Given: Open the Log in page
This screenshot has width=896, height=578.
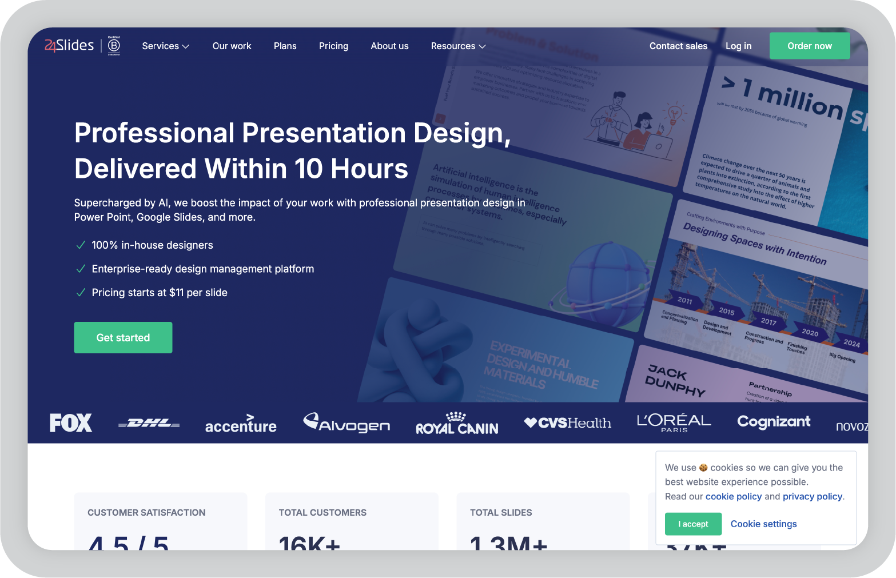Looking at the screenshot, I should tap(739, 46).
